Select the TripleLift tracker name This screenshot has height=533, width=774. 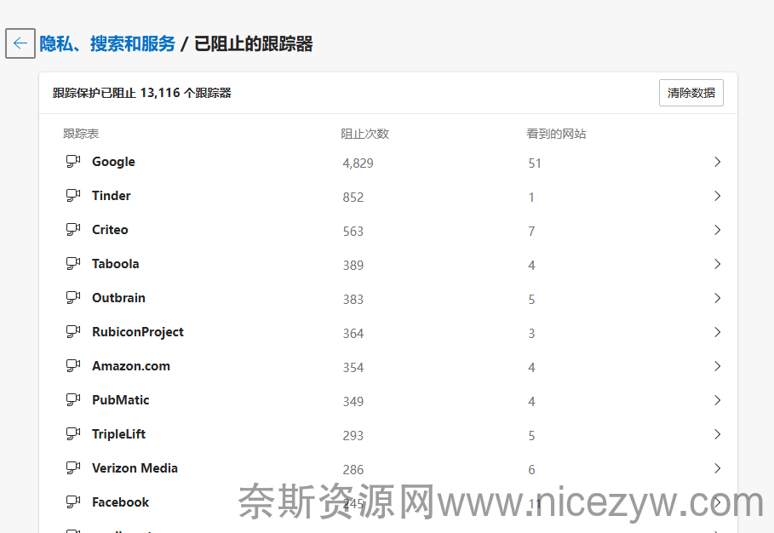[118, 435]
